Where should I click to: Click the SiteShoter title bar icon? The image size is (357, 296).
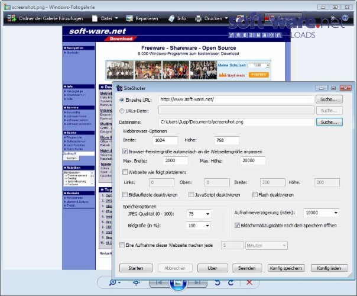tap(119, 88)
